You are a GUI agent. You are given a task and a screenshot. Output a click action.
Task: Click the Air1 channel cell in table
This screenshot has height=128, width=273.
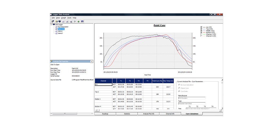(x=103, y=85)
